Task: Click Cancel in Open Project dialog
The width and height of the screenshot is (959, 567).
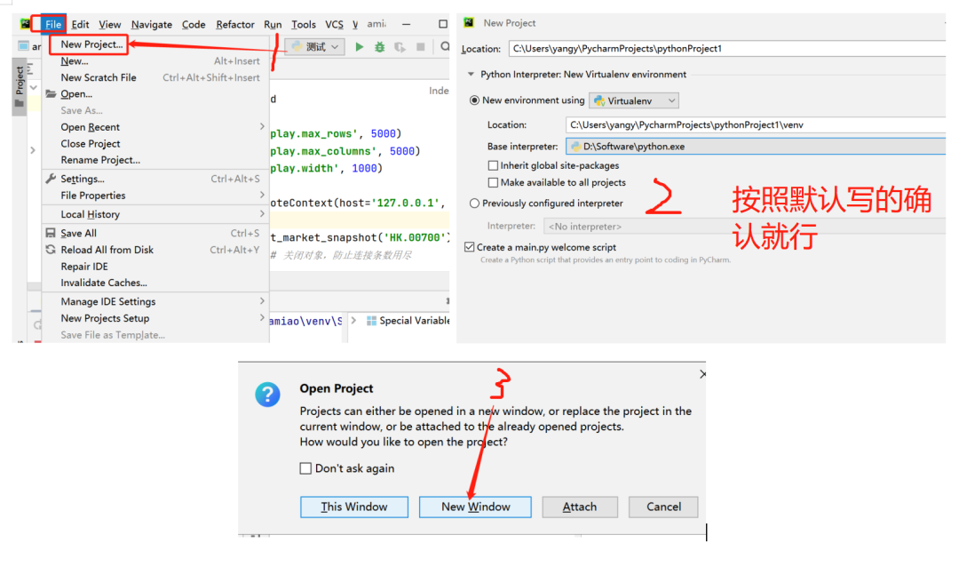Action: (x=663, y=507)
